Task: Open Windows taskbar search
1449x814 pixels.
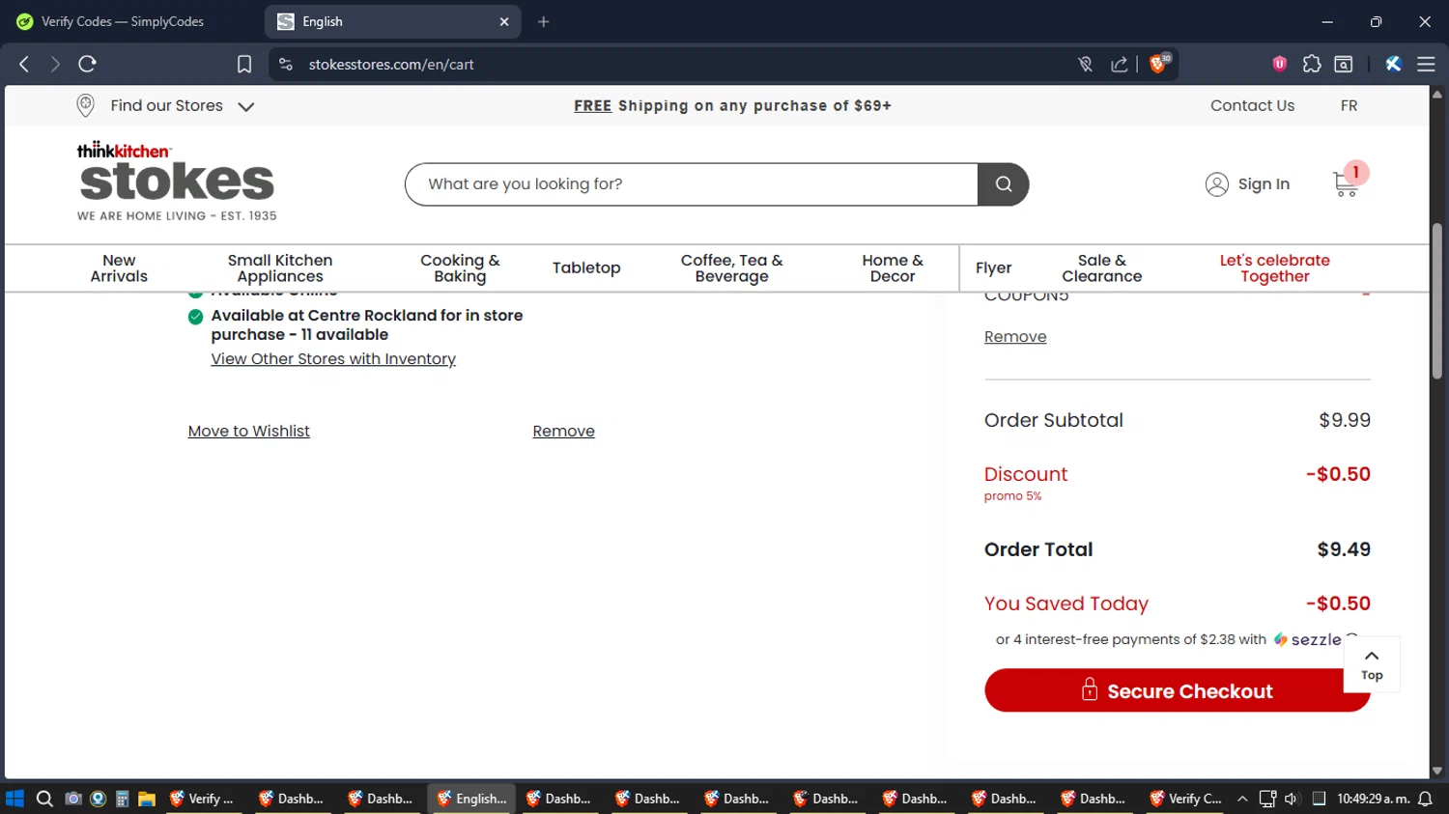Action: (x=44, y=799)
